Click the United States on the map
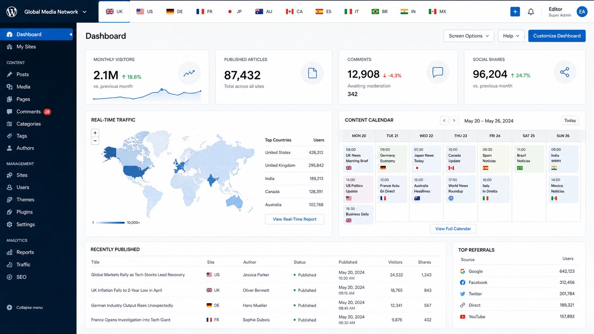 click(x=135, y=171)
